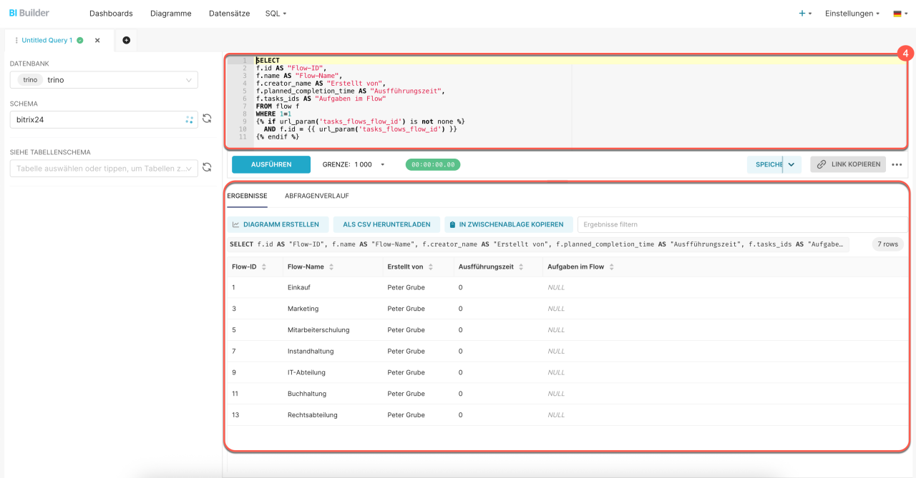Open the SQL menu
916x478 pixels.
click(275, 14)
